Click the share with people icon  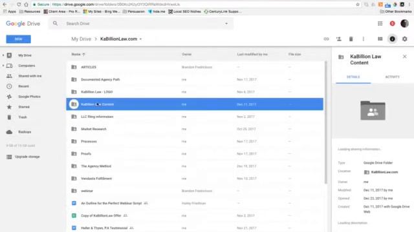[x=339, y=39]
